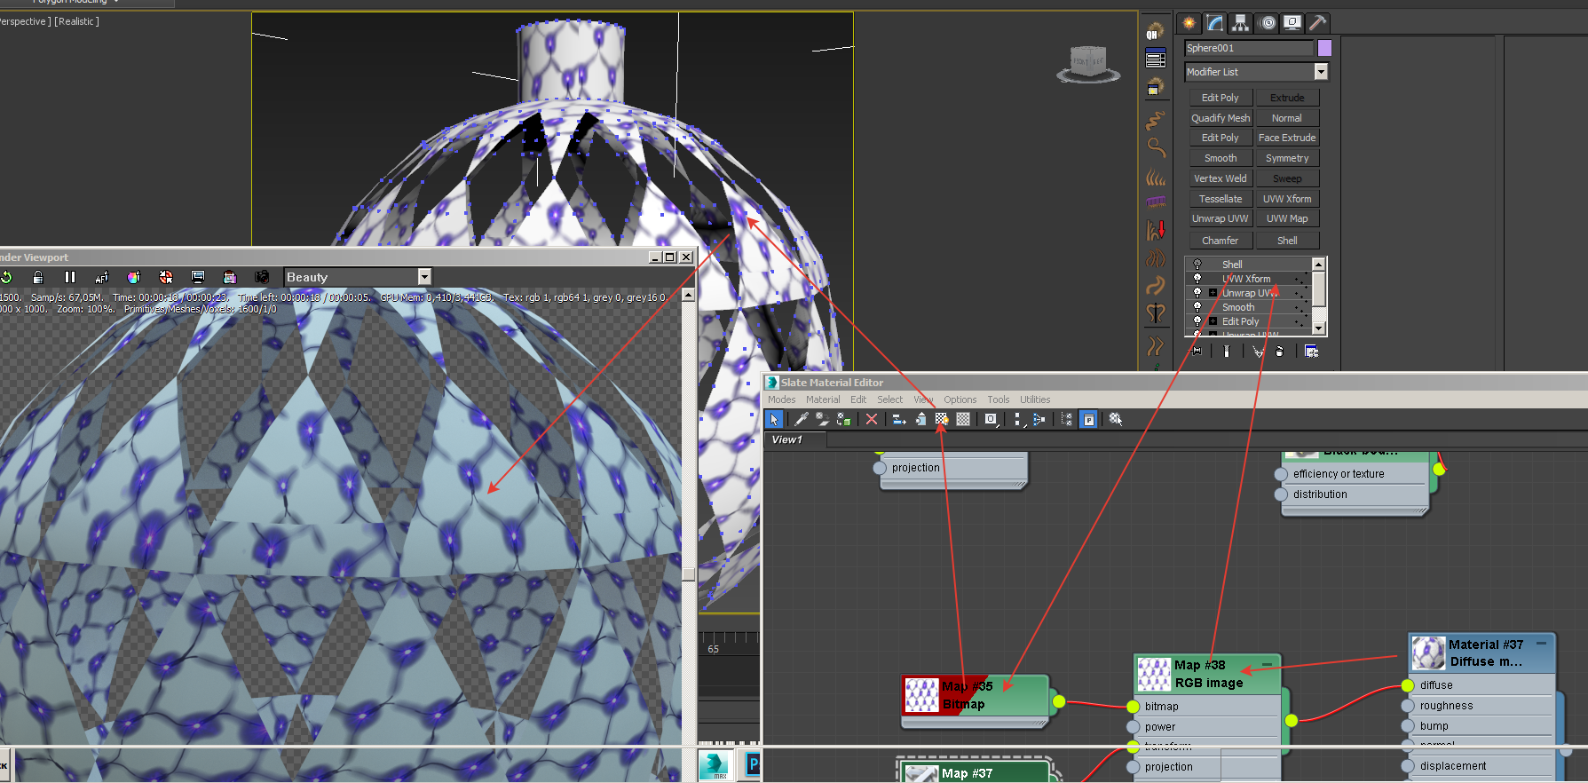Click Select by Material icon
This screenshot has width=1588, height=783.
1116,419
